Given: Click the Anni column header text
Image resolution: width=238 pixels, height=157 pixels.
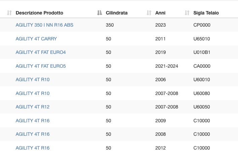Looking at the screenshot, I should coord(160,13).
